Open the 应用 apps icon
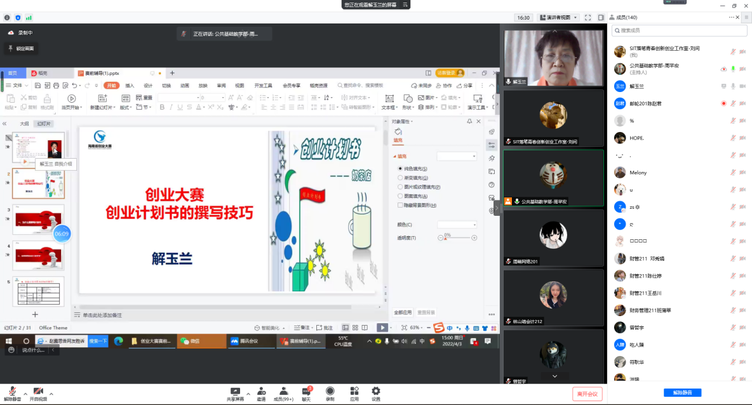 pyautogui.click(x=354, y=393)
